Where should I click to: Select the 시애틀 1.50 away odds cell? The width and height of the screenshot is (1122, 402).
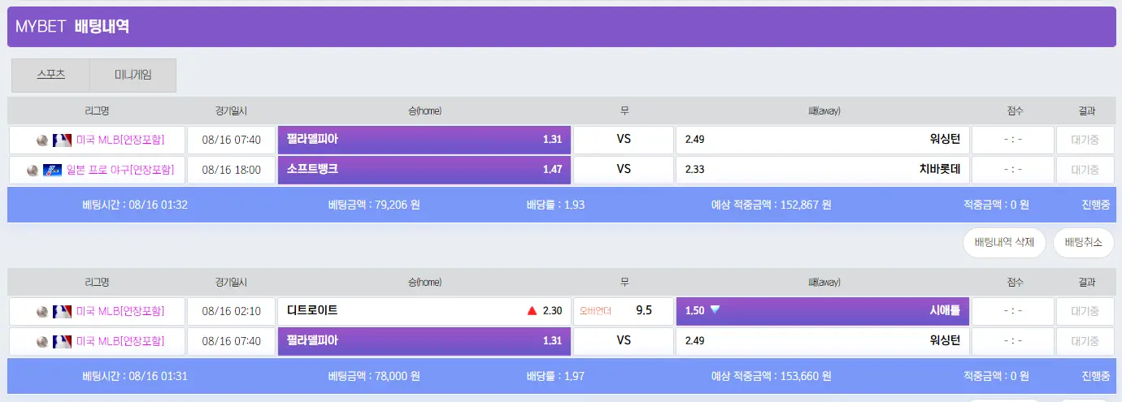(823, 310)
